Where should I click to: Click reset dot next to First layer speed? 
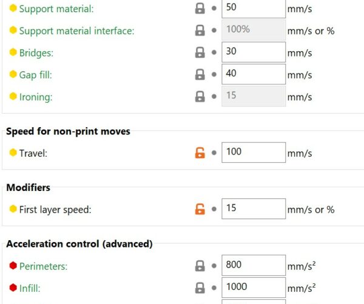pyautogui.click(x=214, y=209)
